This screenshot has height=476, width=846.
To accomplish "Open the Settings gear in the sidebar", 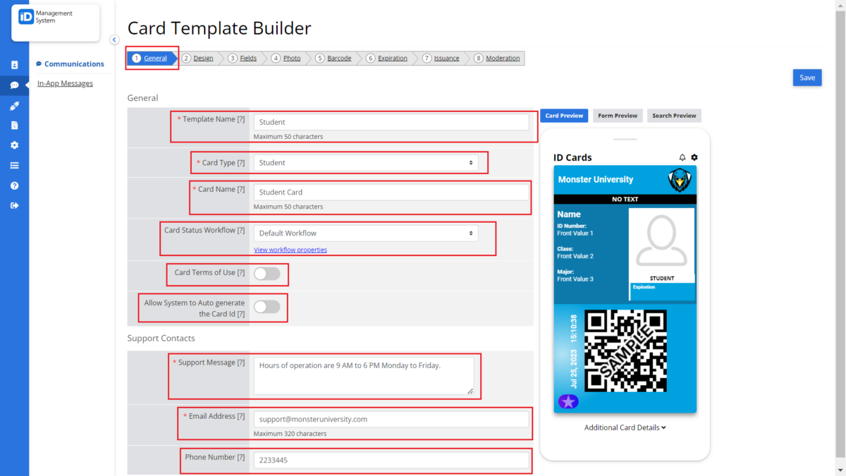I will (x=14, y=145).
